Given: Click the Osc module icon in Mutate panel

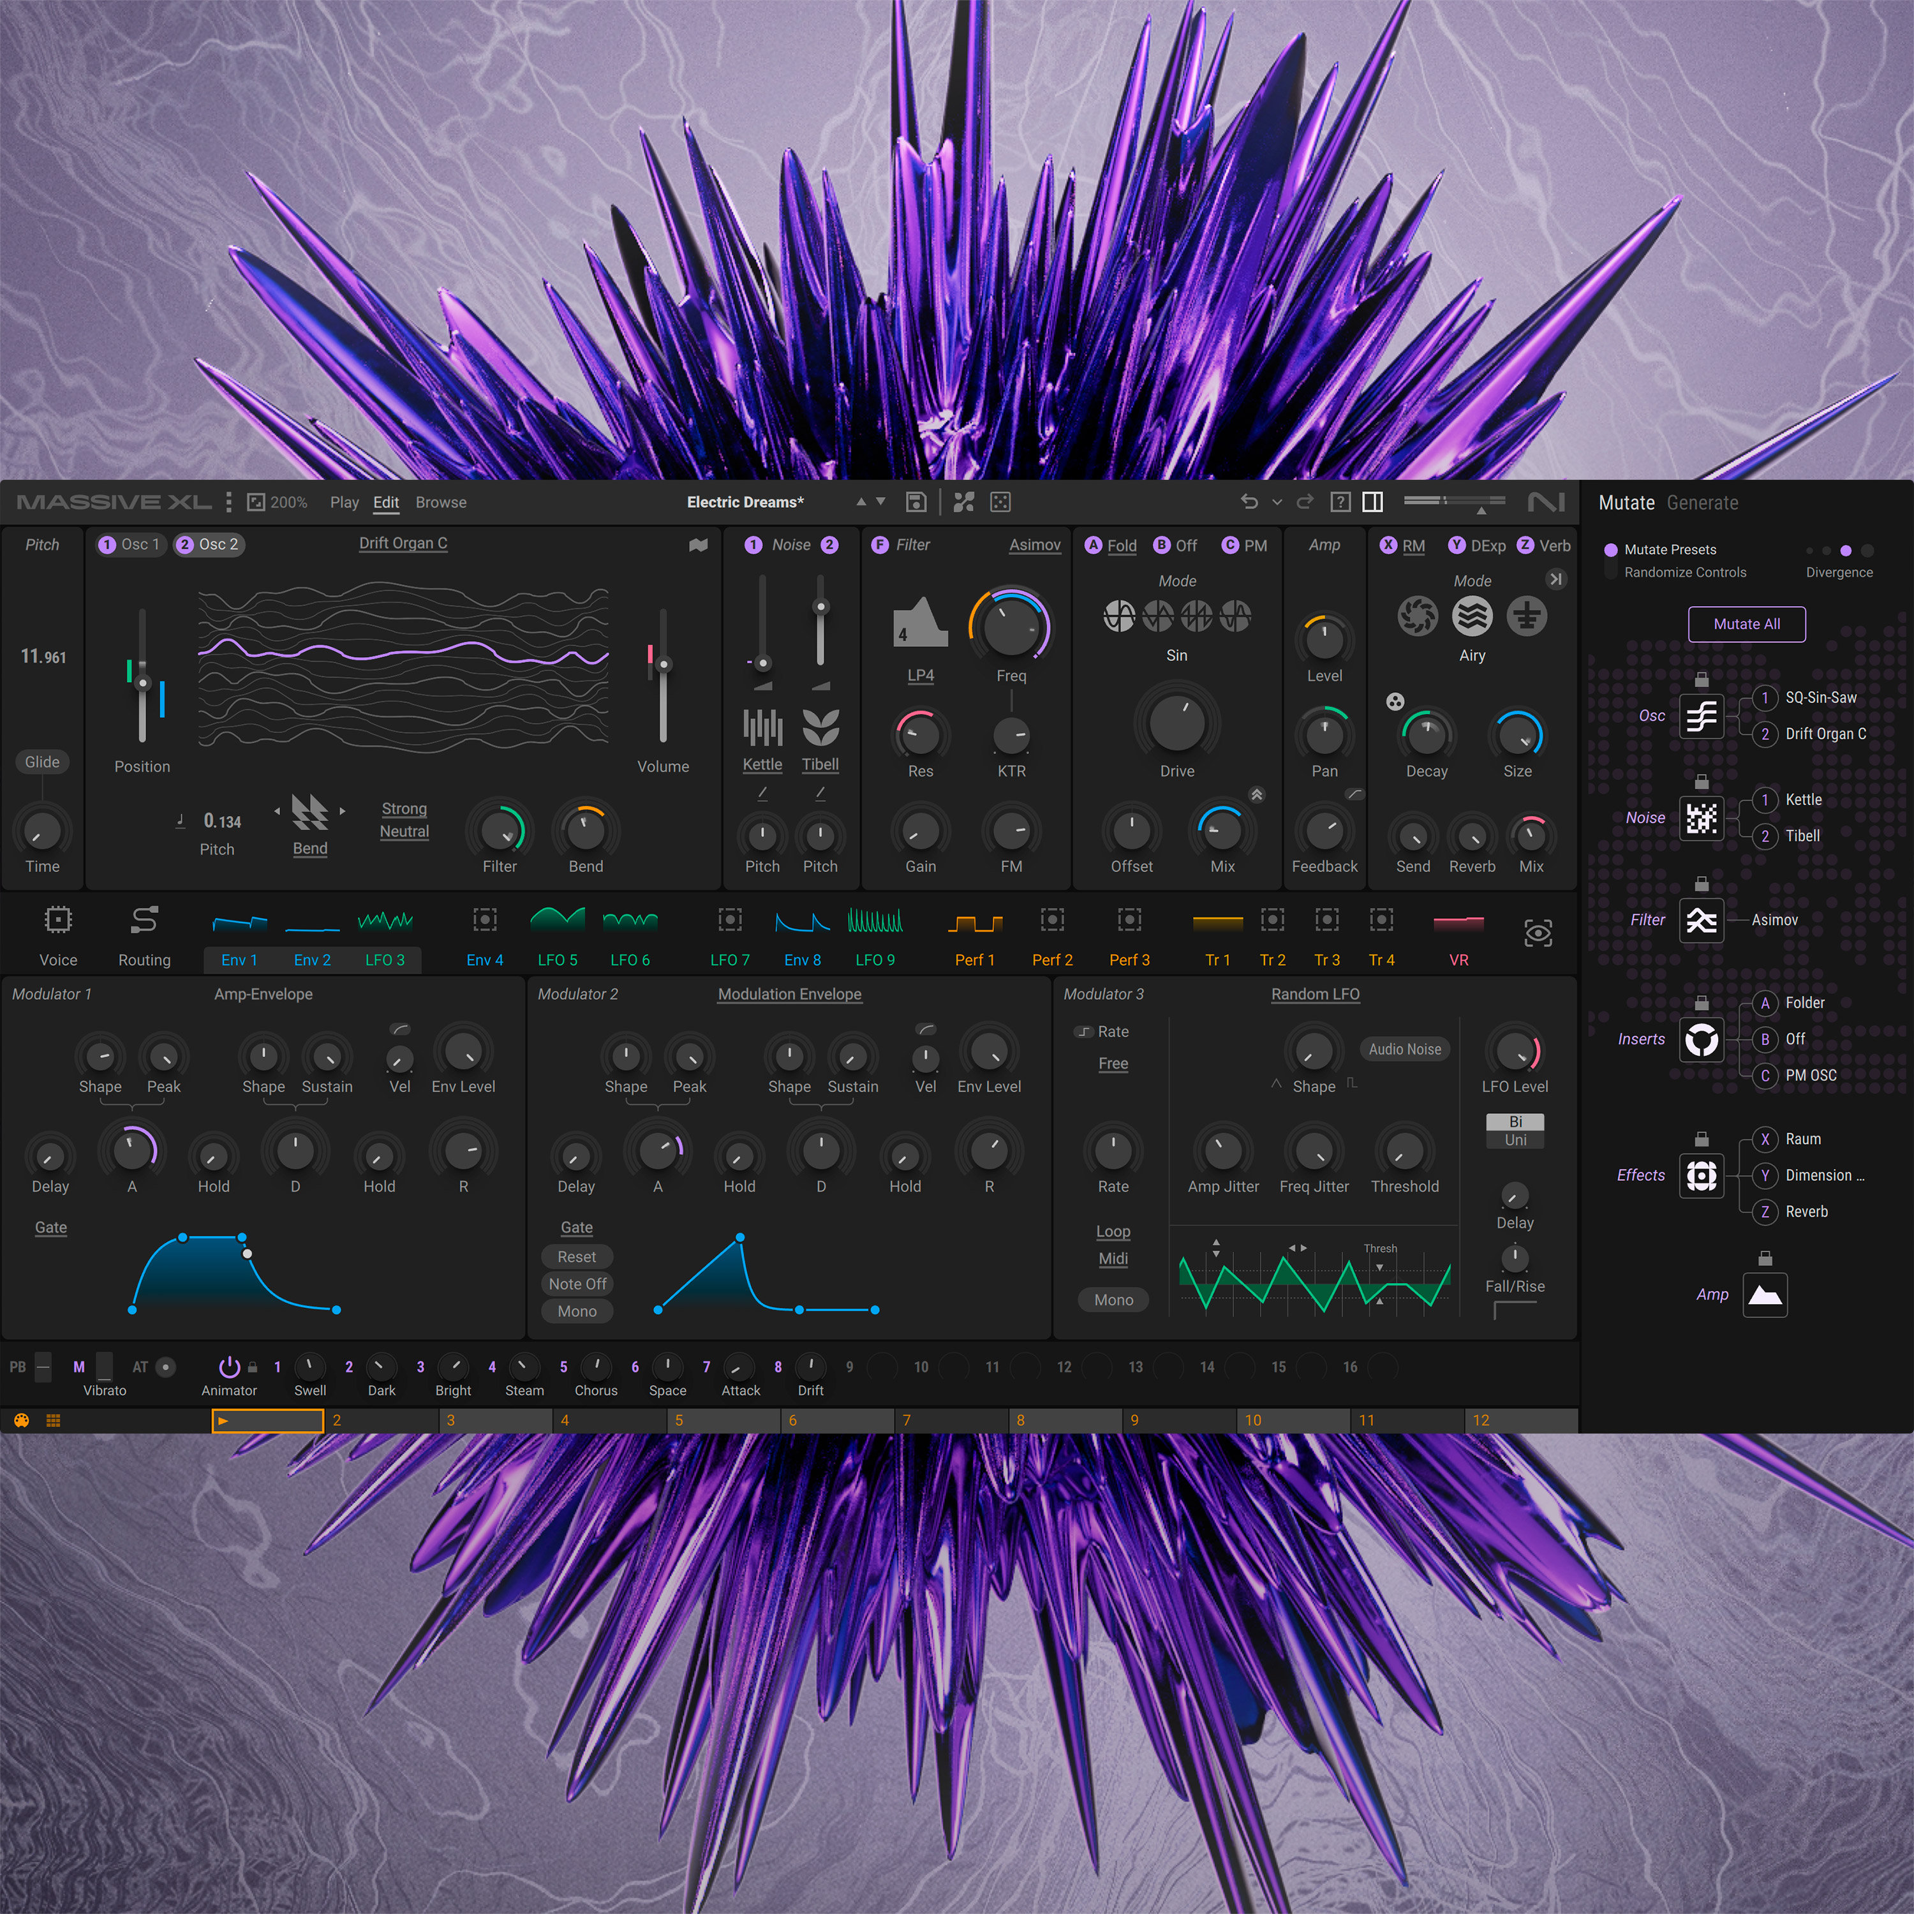Looking at the screenshot, I should coord(1701,715).
